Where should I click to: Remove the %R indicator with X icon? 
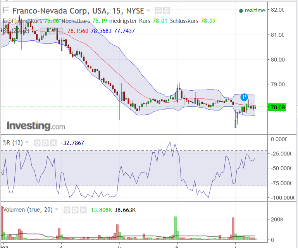[53, 143]
